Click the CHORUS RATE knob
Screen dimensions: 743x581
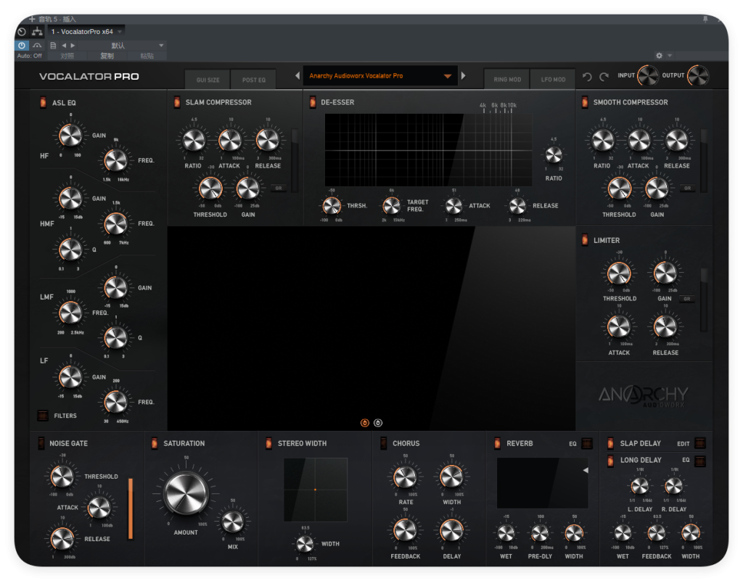pyautogui.click(x=405, y=477)
